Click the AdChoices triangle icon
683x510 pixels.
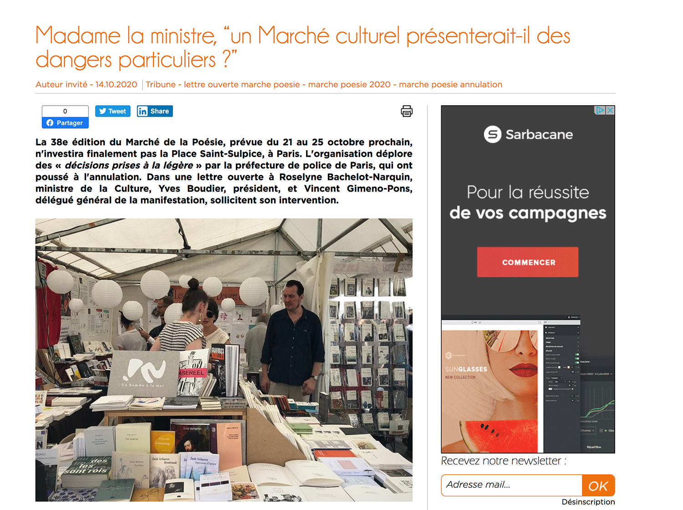tap(600, 110)
